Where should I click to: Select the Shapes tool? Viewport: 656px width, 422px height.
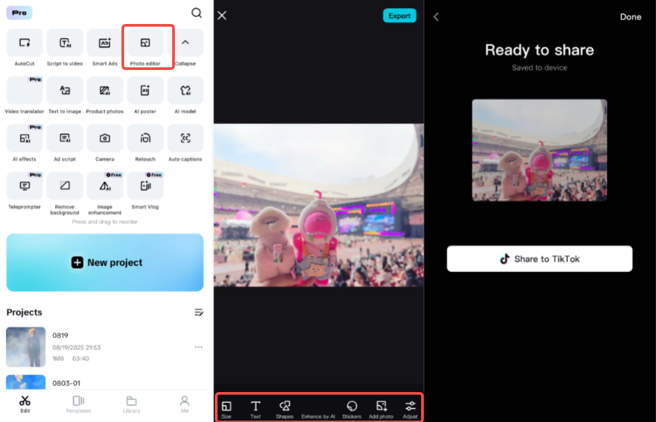[284, 407]
